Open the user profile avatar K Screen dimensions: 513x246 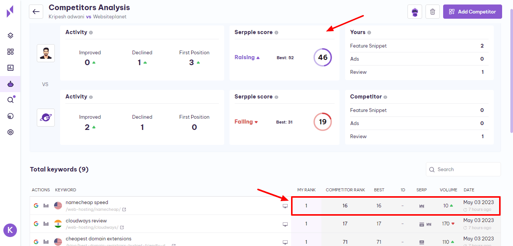(10, 230)
